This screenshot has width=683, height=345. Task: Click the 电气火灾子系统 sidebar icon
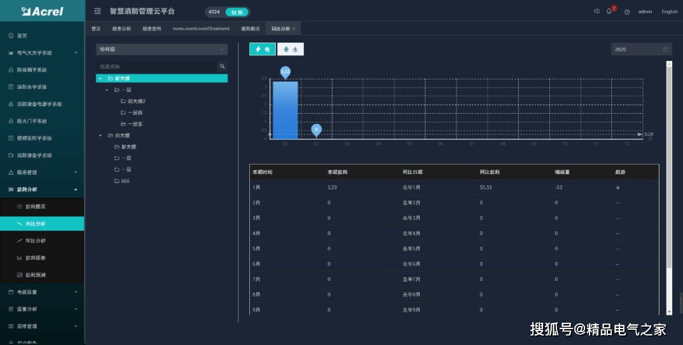11,53
